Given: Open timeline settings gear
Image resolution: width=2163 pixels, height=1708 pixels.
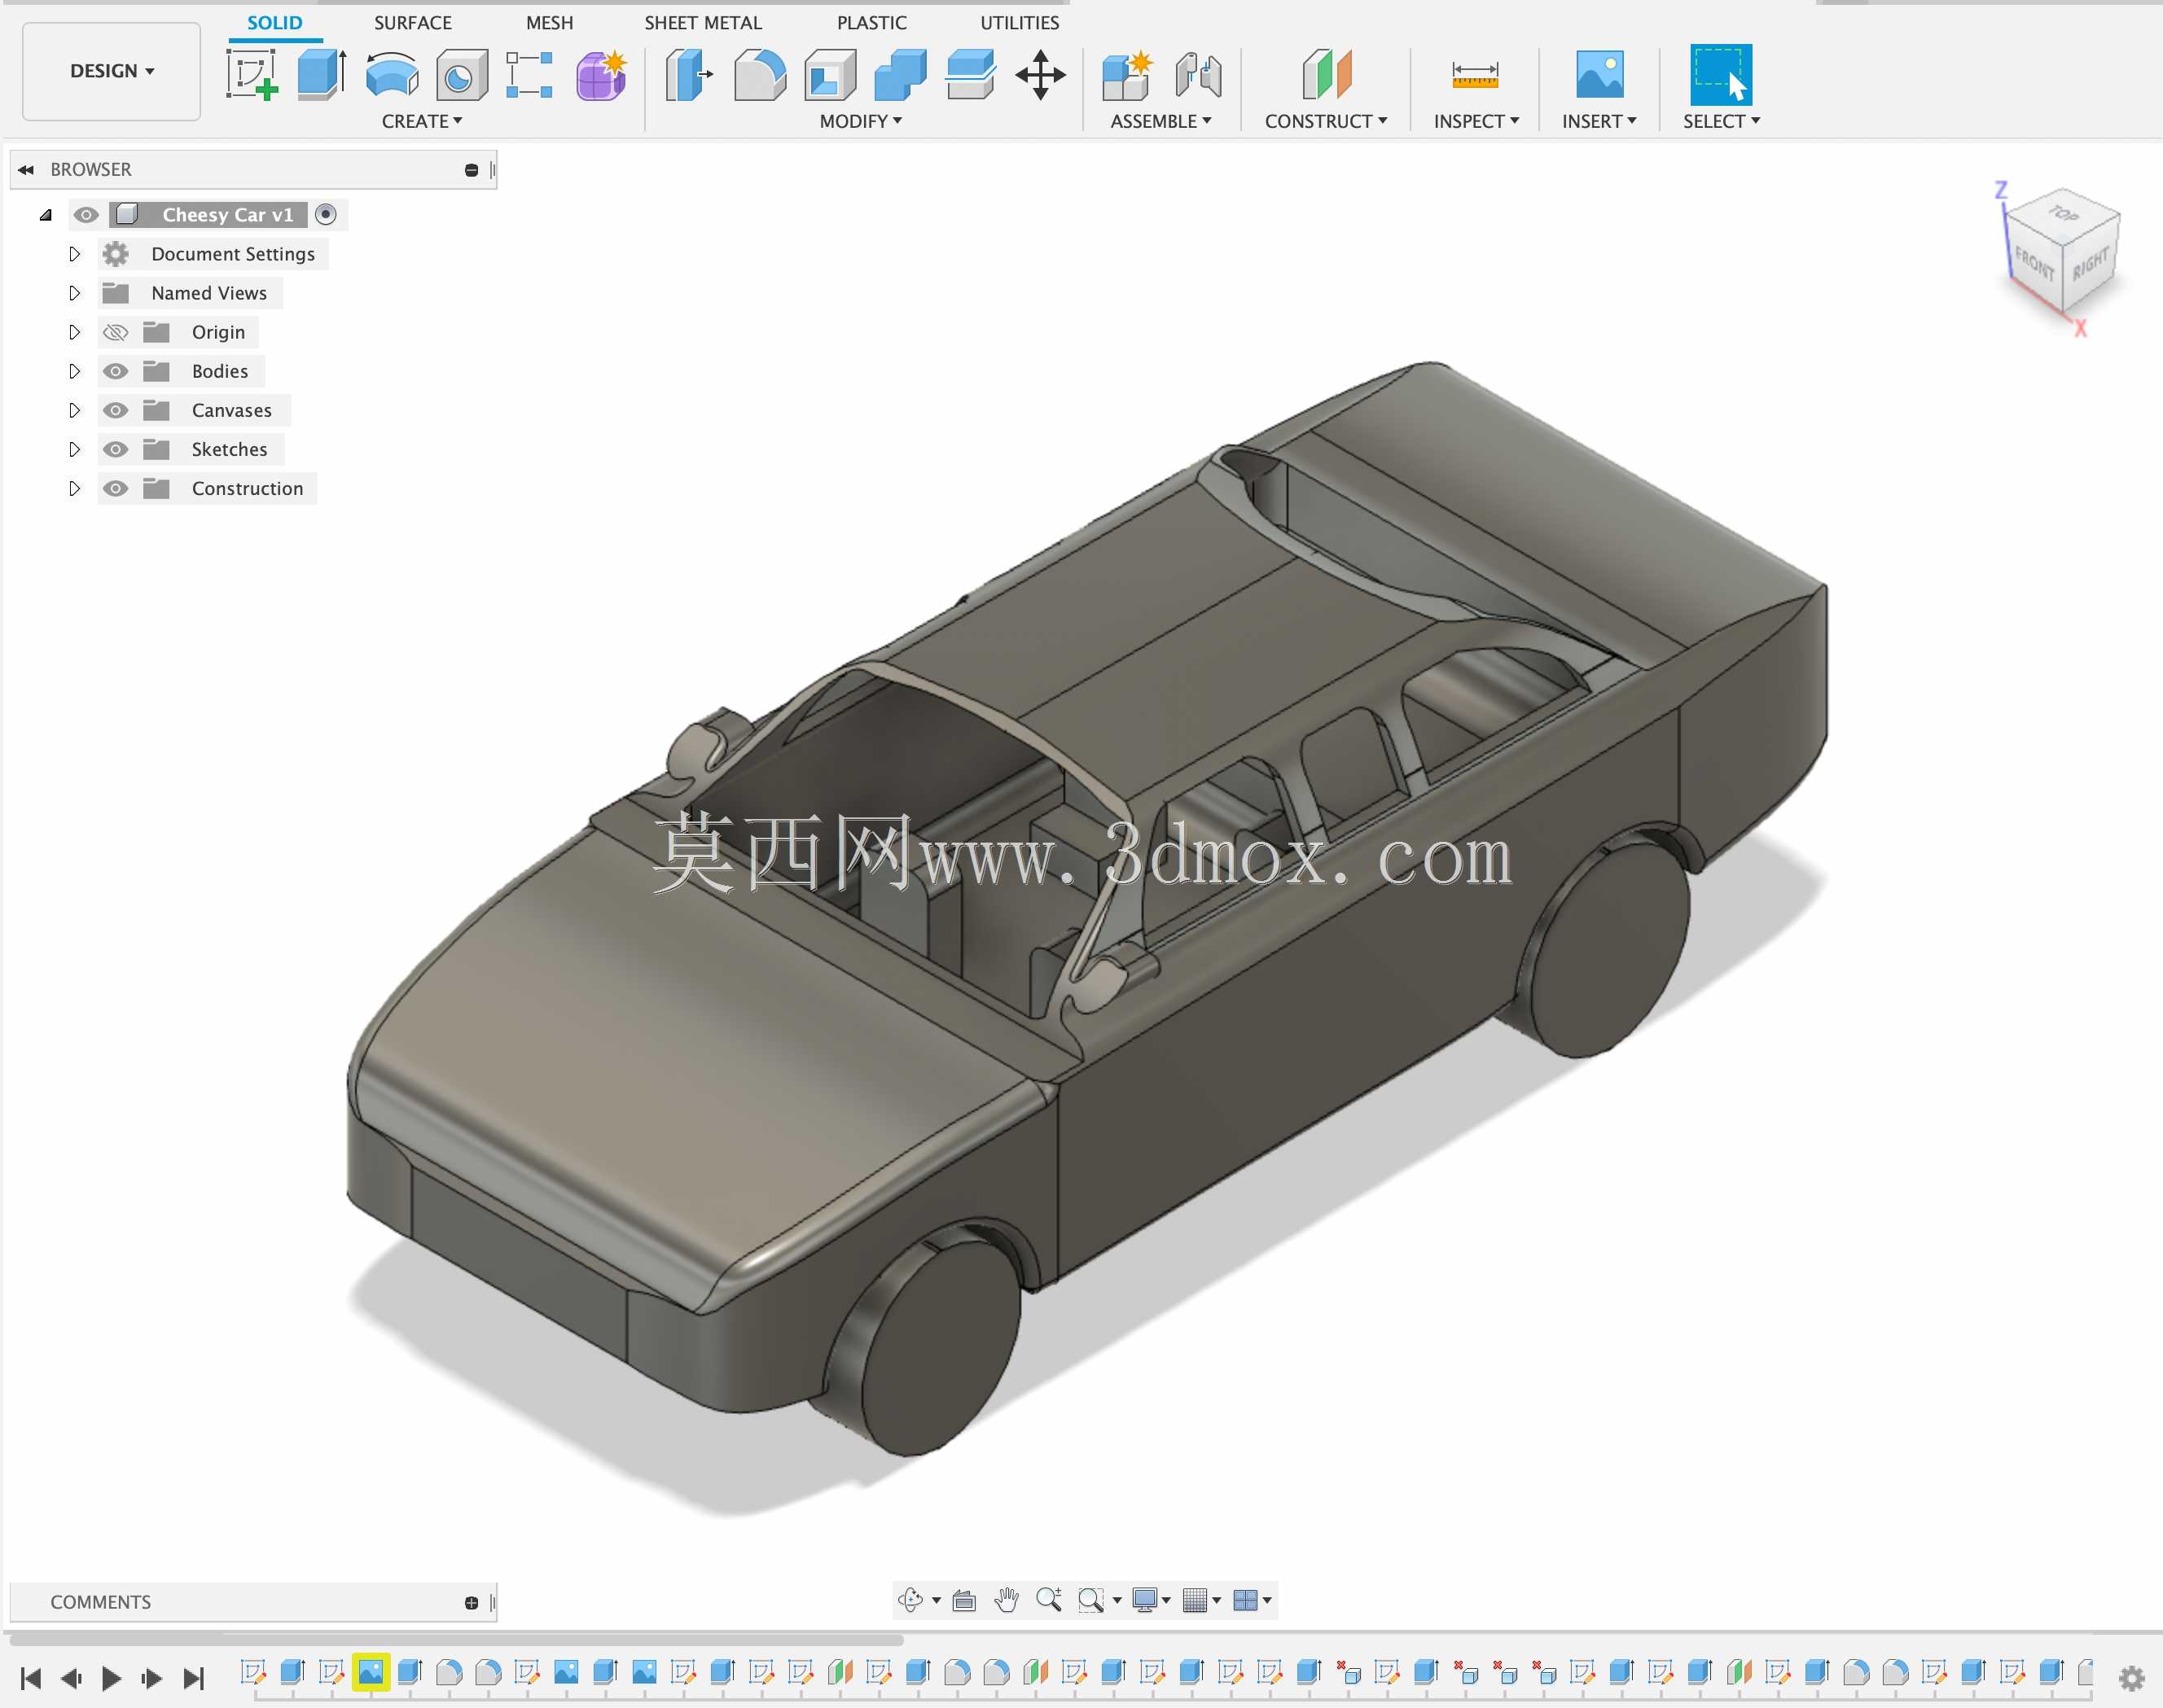Looking at the screenshot, I should [2132, 1677].
